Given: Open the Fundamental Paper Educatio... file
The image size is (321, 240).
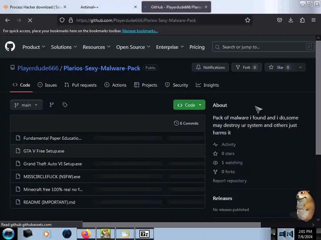Looking at the screenshot, I should coord(52,138).
